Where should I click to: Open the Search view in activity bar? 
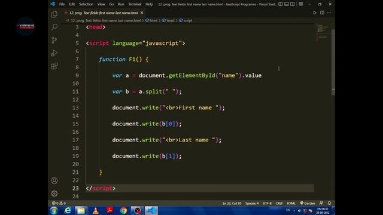(x=54, y=27)
